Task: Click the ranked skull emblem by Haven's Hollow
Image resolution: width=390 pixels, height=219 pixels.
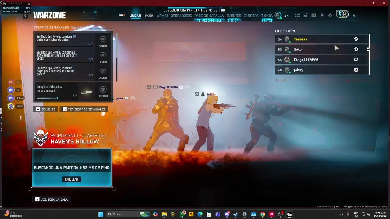Action: click(41, 138)
